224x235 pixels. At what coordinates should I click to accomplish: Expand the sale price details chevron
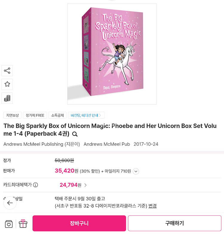pyautogui.click(x=136, y=171)
